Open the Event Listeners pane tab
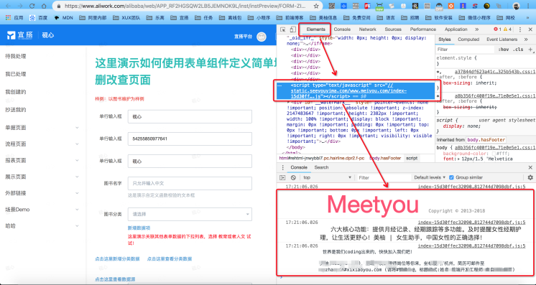 (502, 39)
